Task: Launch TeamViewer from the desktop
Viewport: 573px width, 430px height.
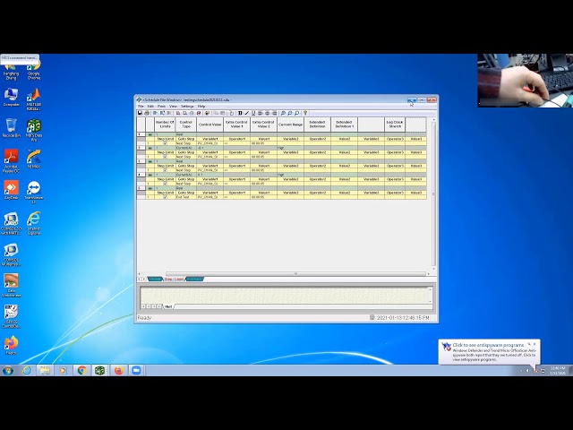Action: pyautogui.click(x=34, y=192)
